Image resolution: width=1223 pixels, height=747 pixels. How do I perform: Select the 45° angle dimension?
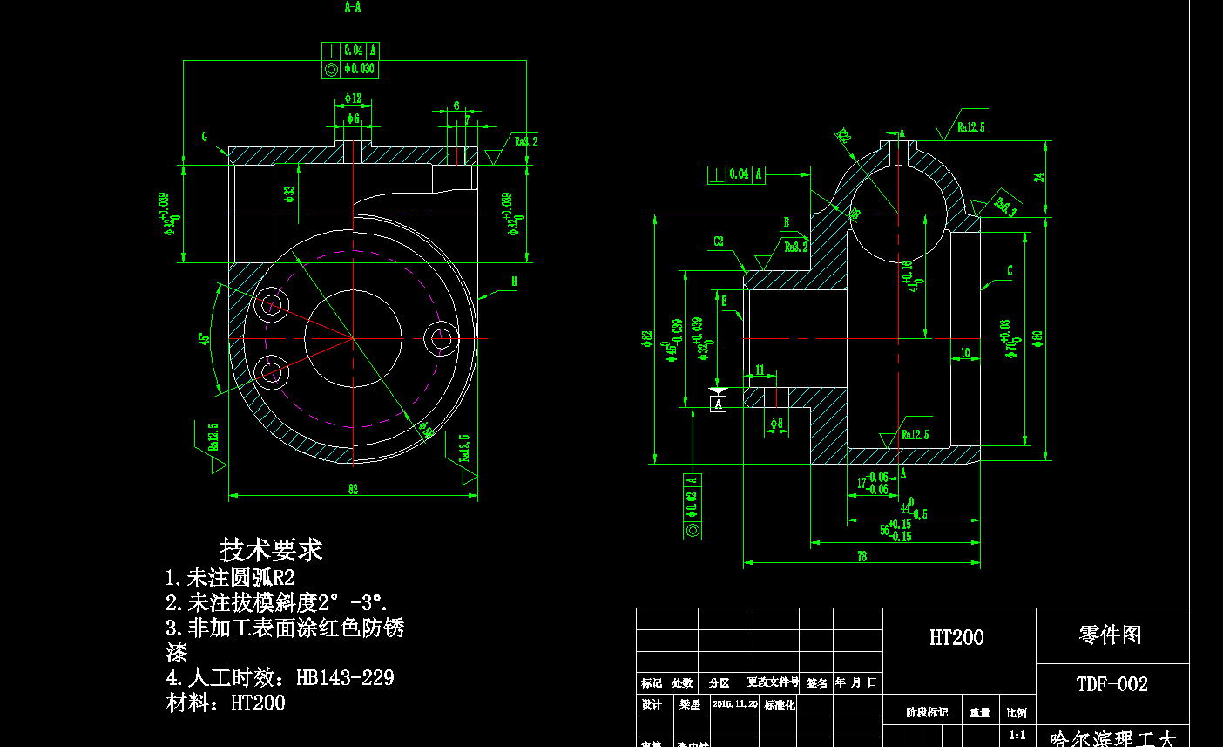coord(204,338)
